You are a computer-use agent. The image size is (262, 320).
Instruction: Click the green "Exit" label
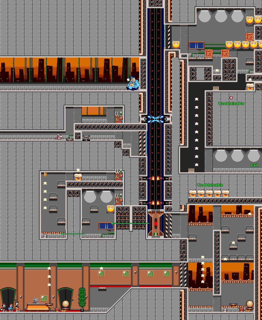(254, 165)
